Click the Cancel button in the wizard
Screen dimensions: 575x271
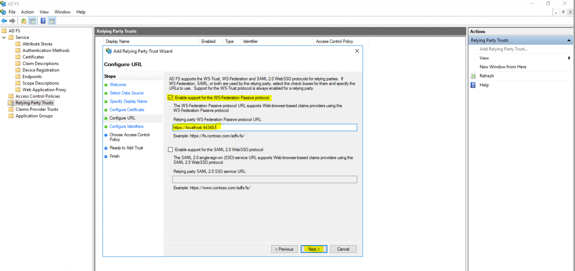tap(343, 249)
